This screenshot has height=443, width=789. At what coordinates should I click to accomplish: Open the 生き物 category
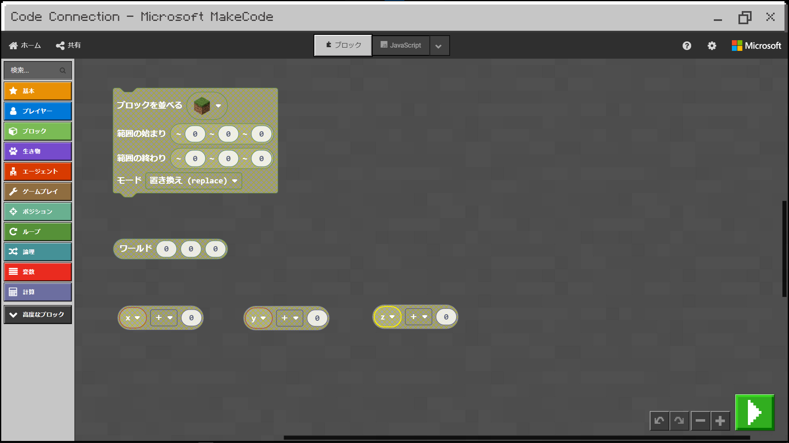click(x=38, y=151)
